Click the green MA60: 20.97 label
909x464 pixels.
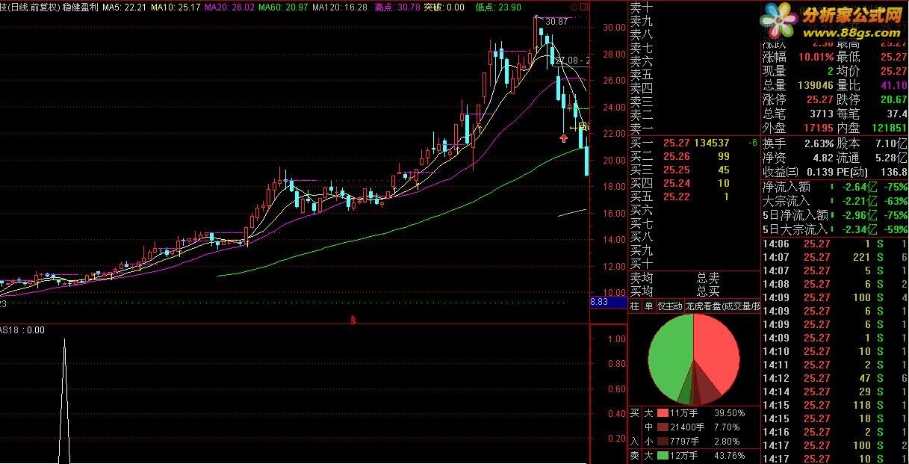click(283, 7)
